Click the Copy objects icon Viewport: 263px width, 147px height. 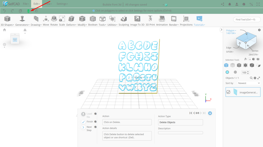(x=20, y=11)
